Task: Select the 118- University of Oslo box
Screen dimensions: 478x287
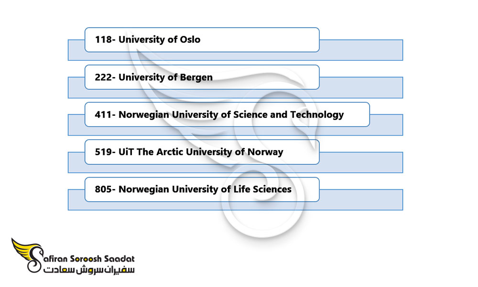Action: click(x=202, y=40)
